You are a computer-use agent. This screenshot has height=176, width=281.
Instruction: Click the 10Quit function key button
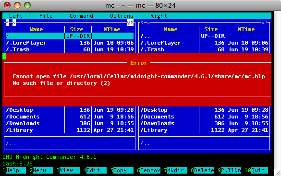tap(257, 170)
